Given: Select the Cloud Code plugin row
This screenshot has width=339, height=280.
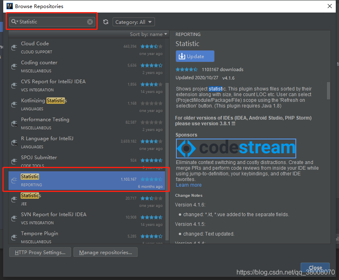Looking at the screenshot, I should pos(87,48).
